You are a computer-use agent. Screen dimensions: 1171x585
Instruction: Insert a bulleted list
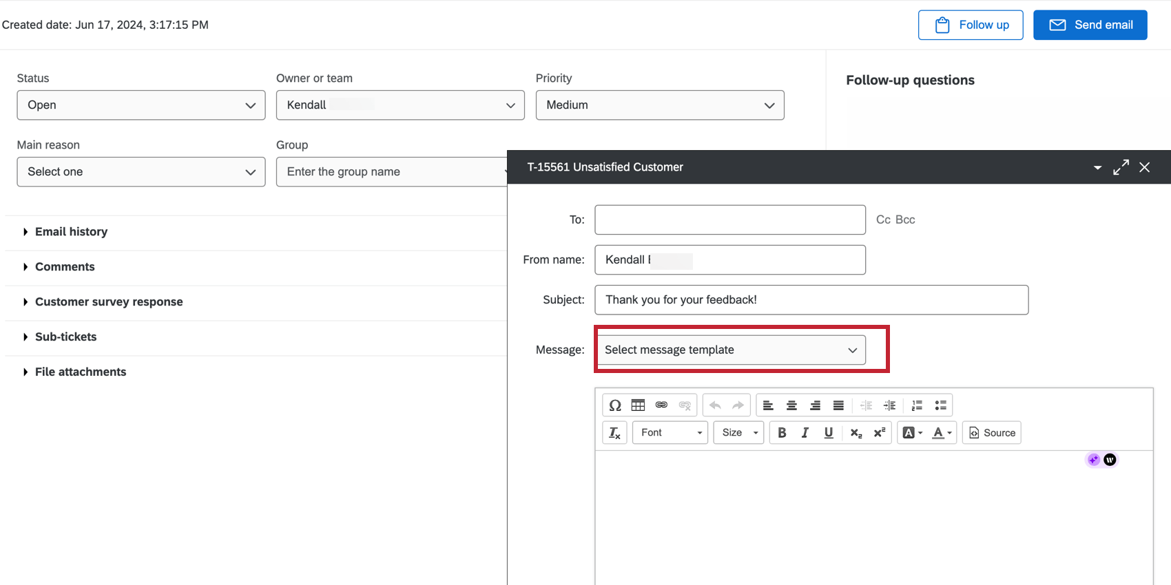click(940, 405)
